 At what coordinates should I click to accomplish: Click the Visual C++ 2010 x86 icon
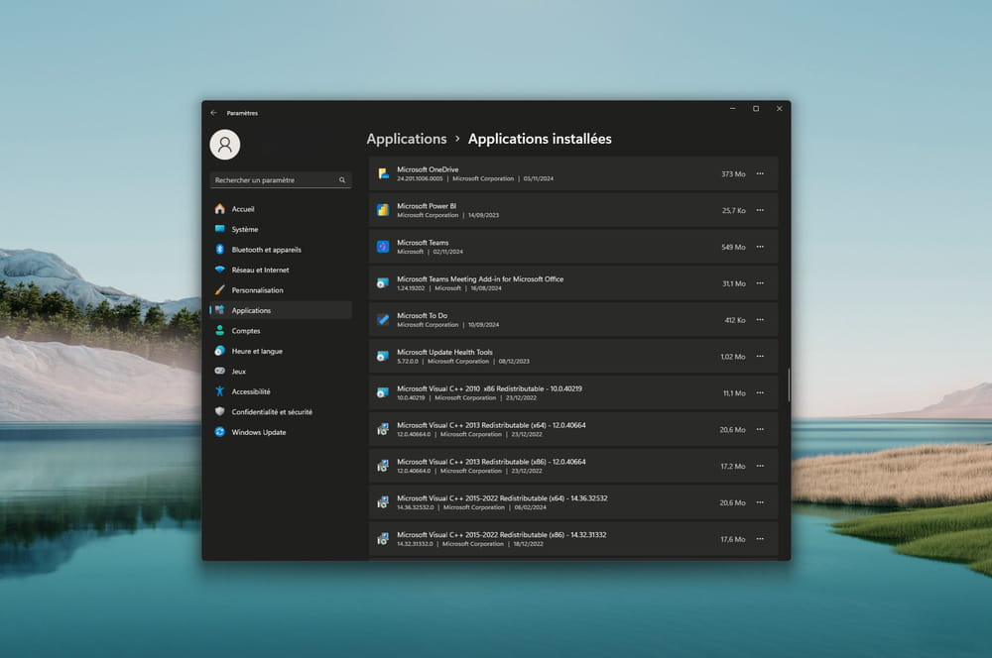[x=383, y=393]
